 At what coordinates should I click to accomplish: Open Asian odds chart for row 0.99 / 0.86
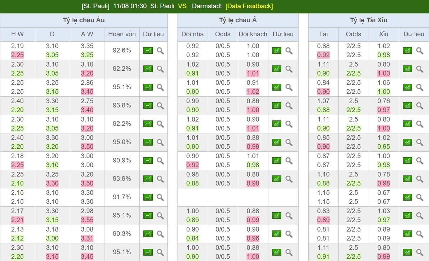click(277, 105)
